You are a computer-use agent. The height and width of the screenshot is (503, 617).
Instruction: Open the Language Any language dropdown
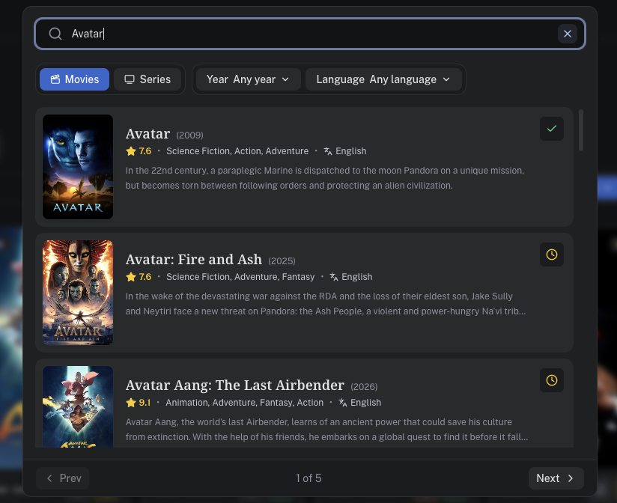pos(383,79)
